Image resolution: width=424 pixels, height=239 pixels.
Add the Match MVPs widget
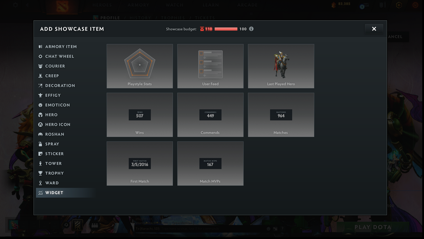(x=210, y=163)
